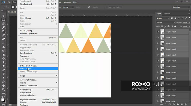Choose Step Backward menu entry
The height and width of the screenshot is (106, 191).
[38, 4]
